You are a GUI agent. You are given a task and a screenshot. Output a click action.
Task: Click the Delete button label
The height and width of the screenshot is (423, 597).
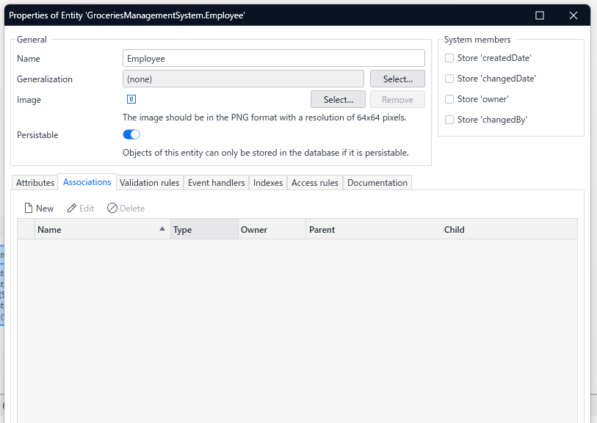coord(132,209)
